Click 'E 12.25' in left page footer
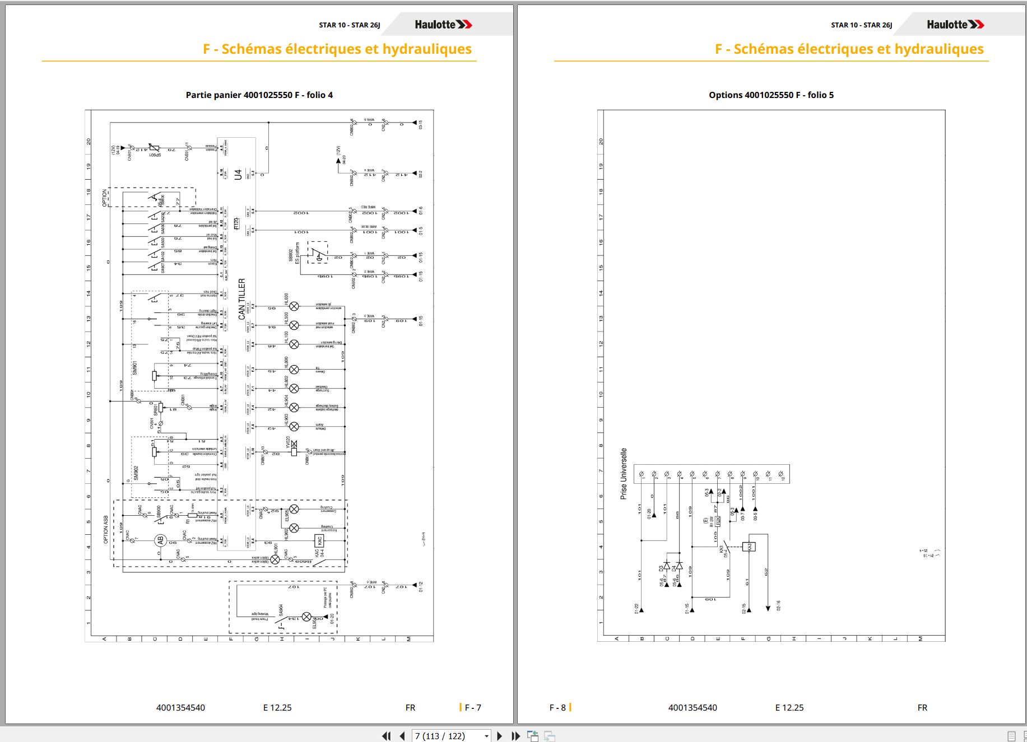This screenshot has width=1027, height=742. (277, 707)
